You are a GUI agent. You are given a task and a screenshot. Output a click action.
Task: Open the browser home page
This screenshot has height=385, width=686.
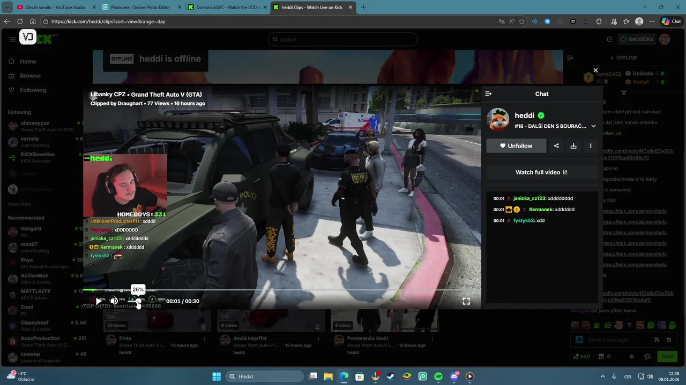point(33,21)
